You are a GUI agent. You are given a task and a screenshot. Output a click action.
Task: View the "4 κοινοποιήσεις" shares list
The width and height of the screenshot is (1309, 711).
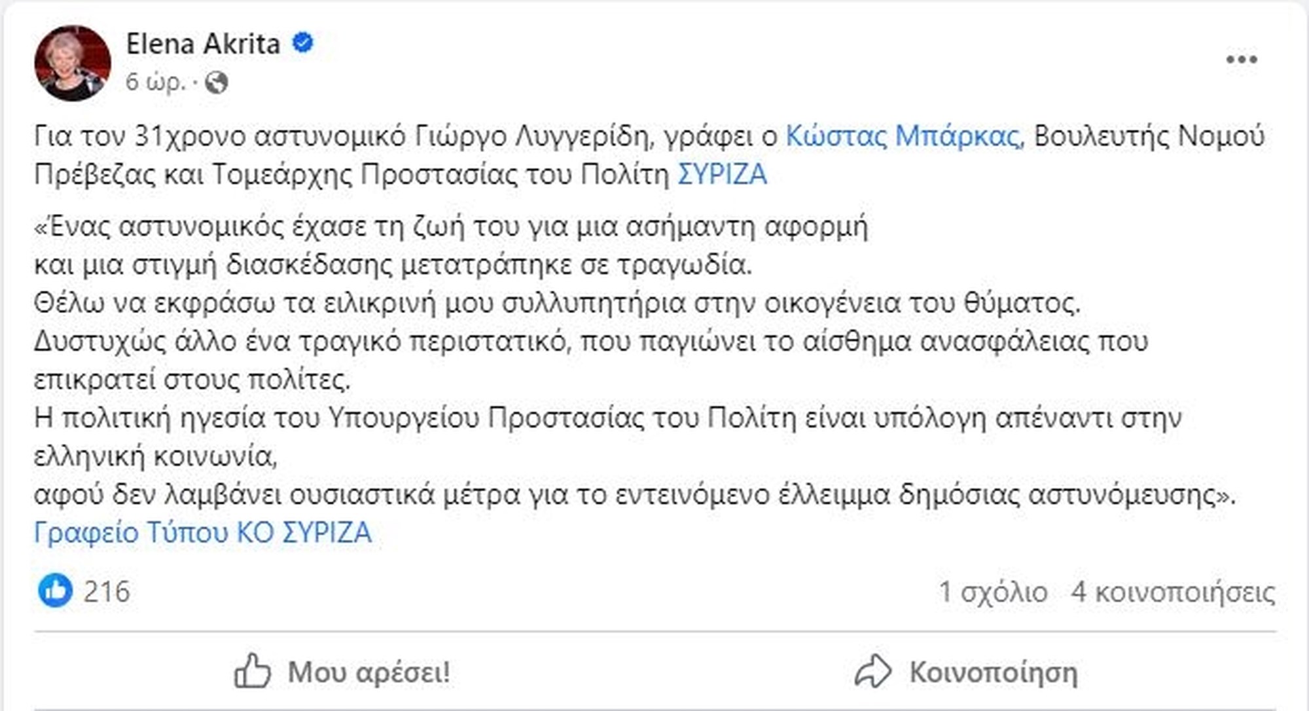(x=1173, y=592)
